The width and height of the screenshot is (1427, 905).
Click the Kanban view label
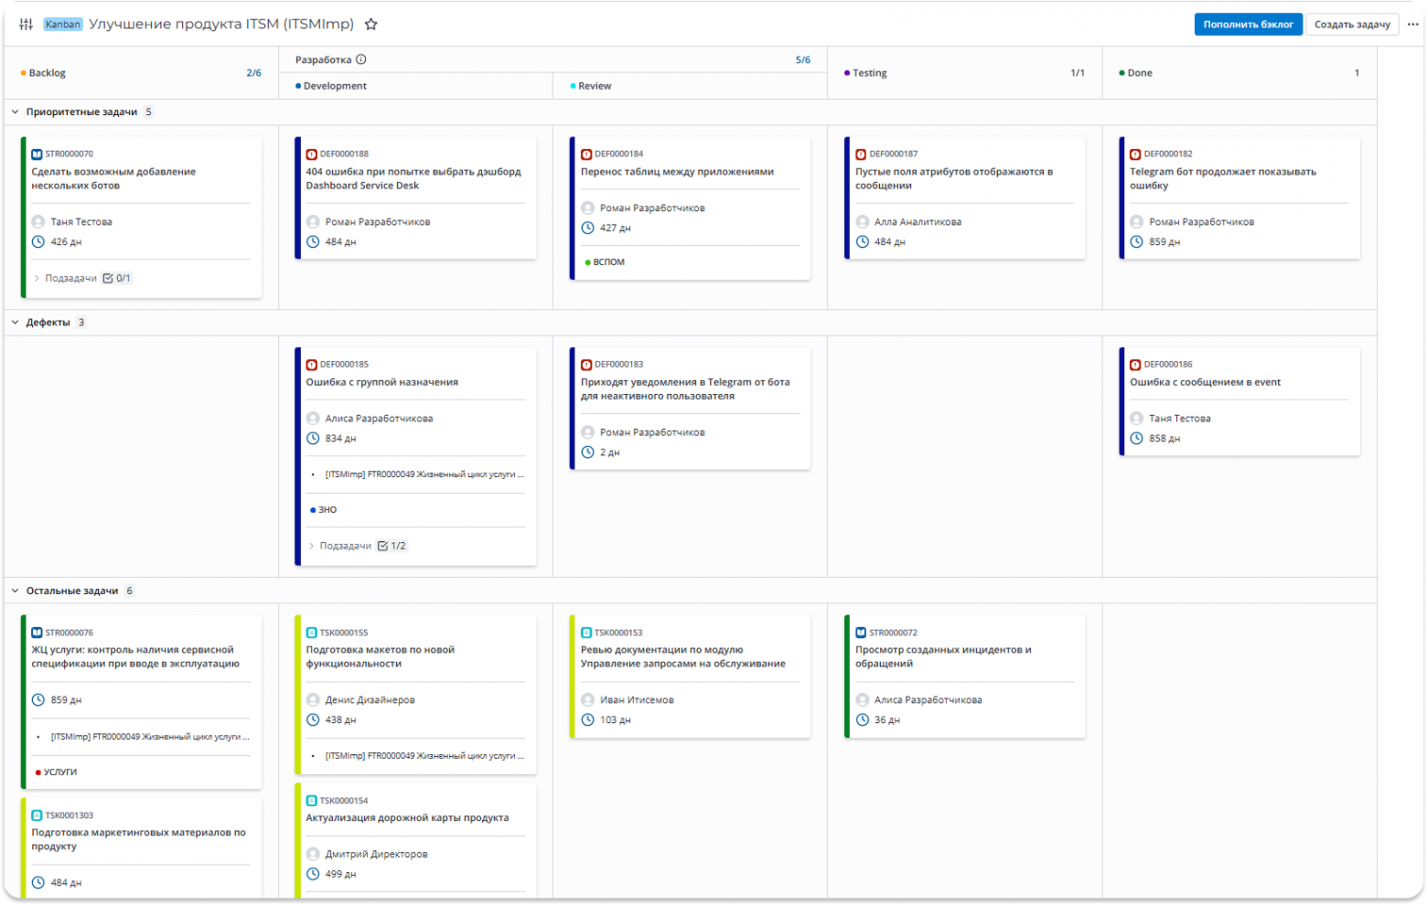(x=63, y=25)
